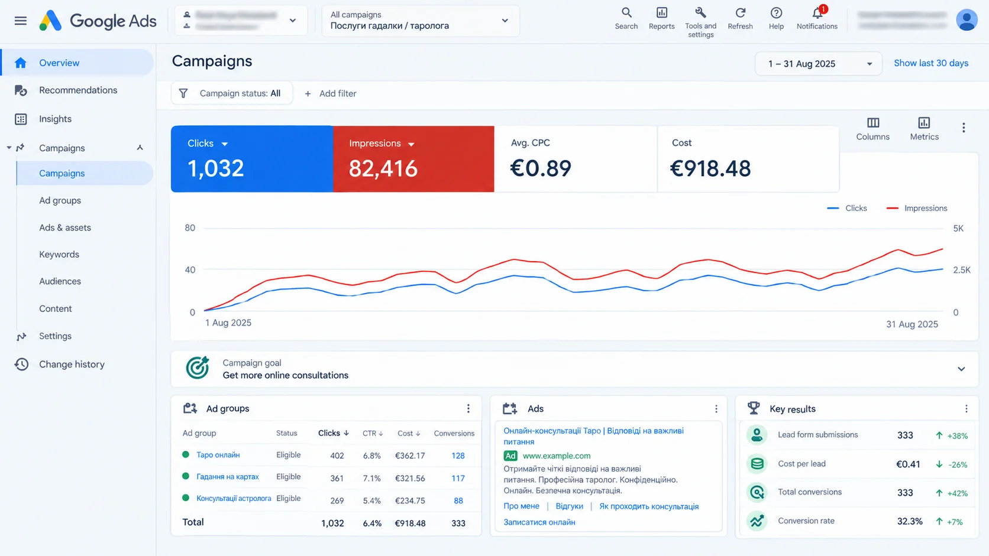Open Ads & assets in sidebar

click(x=65, y=227)
